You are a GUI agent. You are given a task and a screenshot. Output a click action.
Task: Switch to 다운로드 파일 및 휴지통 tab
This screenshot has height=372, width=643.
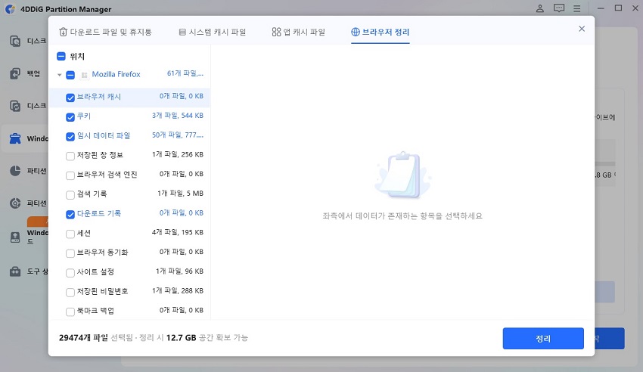pos(105,32)
